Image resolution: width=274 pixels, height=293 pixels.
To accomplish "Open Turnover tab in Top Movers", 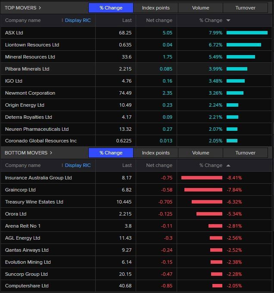I will coord(245,8).
